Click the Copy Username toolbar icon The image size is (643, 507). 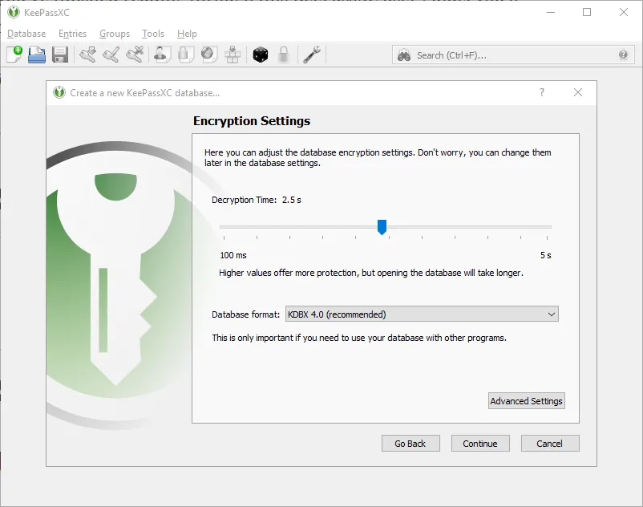click(x=163, y=55)
